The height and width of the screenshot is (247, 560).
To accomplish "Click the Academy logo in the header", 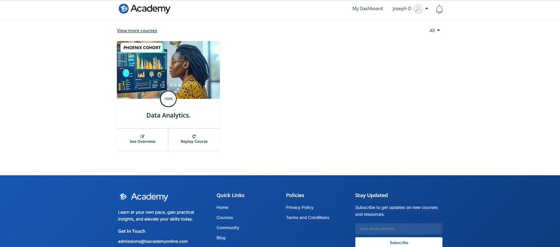I will tap(144, 8).
